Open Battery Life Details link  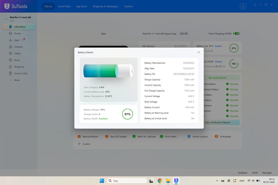tap(218, 46)
